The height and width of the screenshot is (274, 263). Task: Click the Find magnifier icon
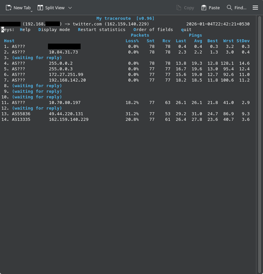point(230,8)
